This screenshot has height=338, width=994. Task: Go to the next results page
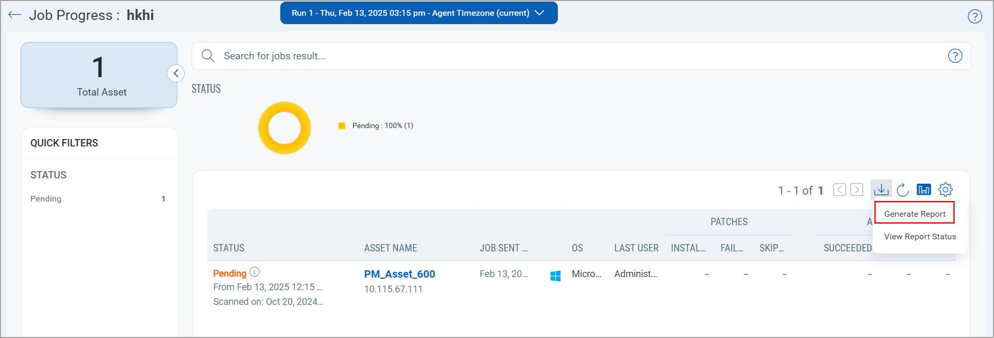pos(856,189)
